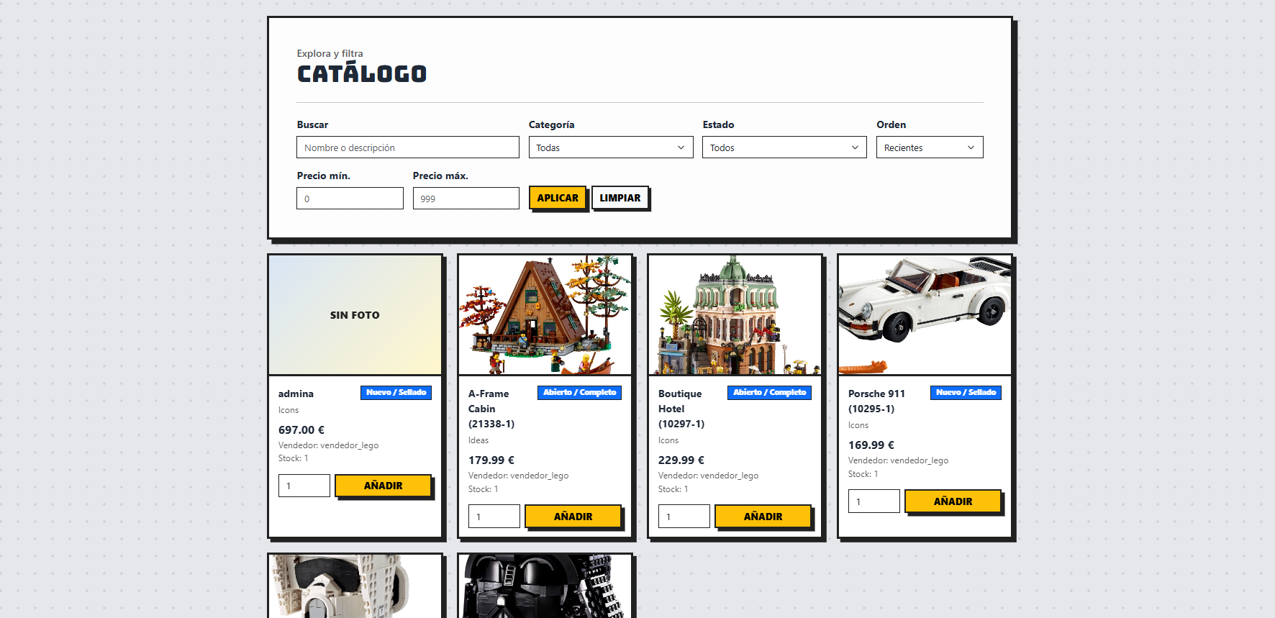Open the Estado dropdown
1275x618 pixels.
(784, 147)
